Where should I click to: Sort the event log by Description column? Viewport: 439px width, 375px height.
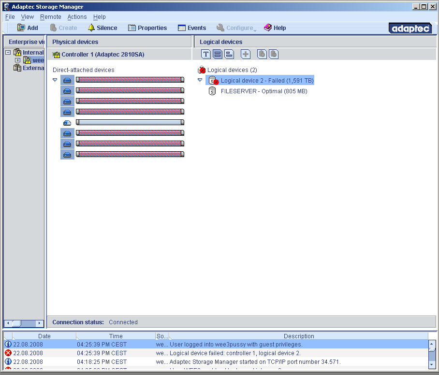(299, 336)
